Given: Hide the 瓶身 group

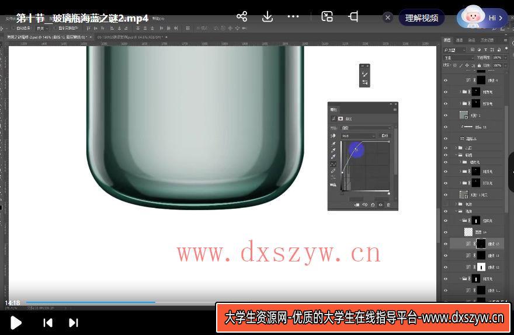Looking at the screenshot, I should [446, 211].
